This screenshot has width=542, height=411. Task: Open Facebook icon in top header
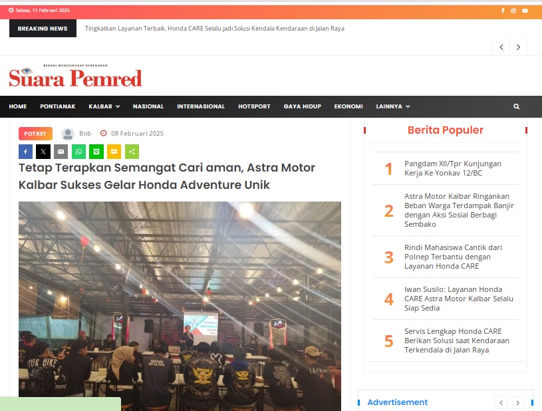503,11
